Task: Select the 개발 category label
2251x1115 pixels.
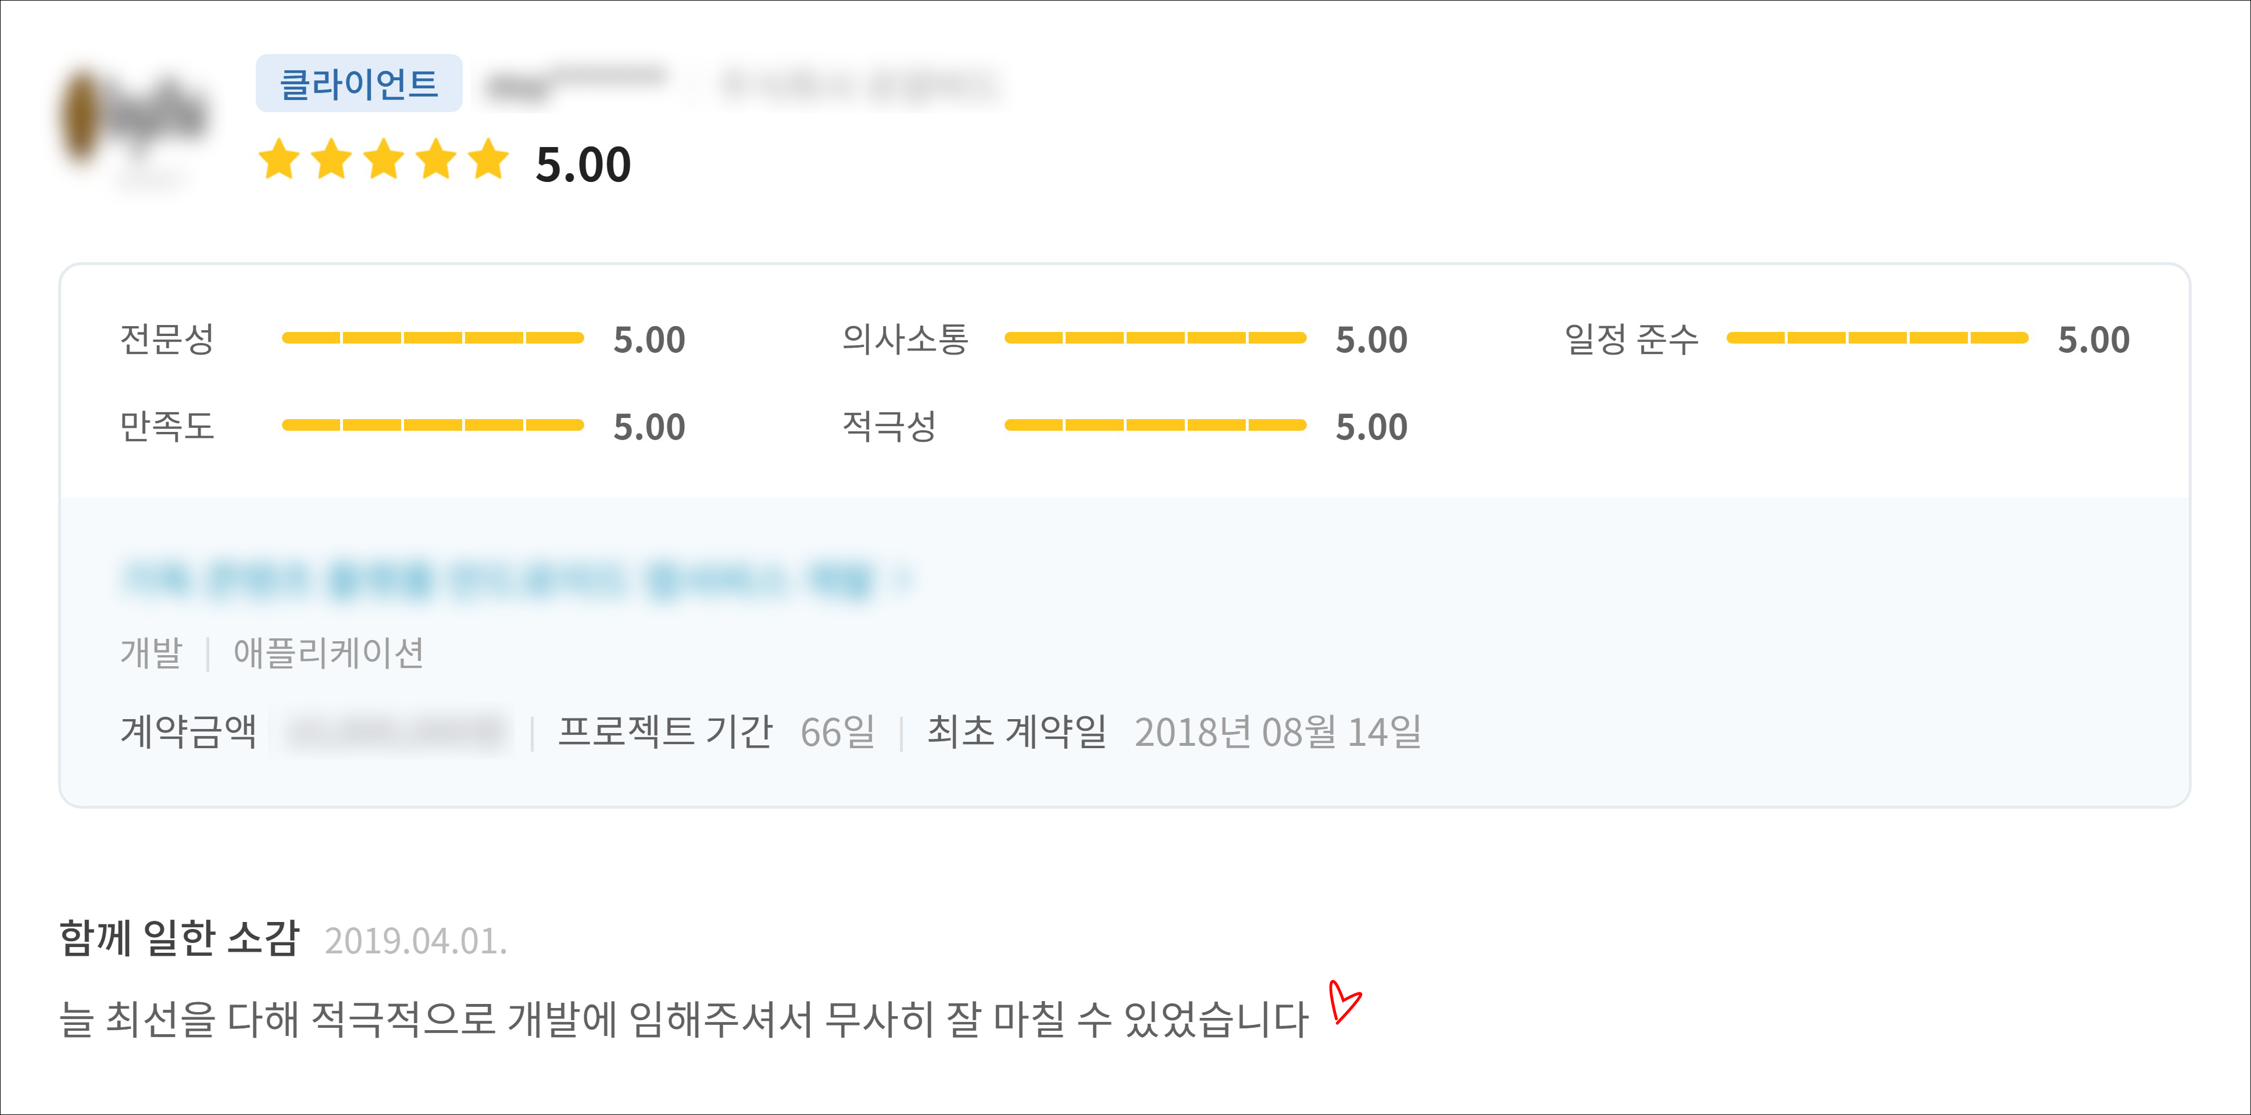Action: tap(151, 653)
